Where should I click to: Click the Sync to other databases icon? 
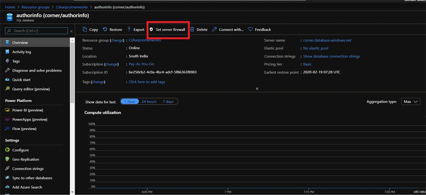pyautogui.click(x=7, y=178)
